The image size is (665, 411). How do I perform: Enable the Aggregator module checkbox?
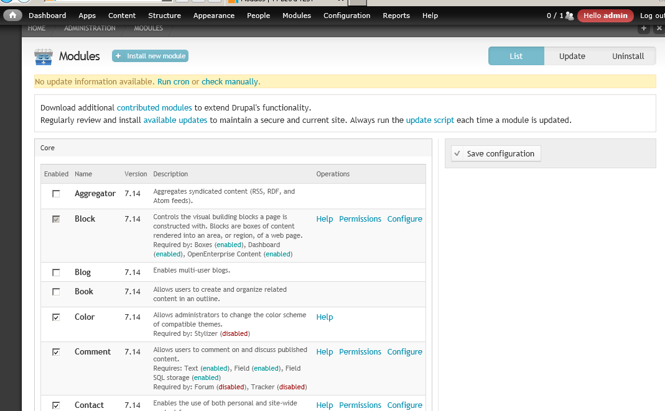[x=56, y=194]
